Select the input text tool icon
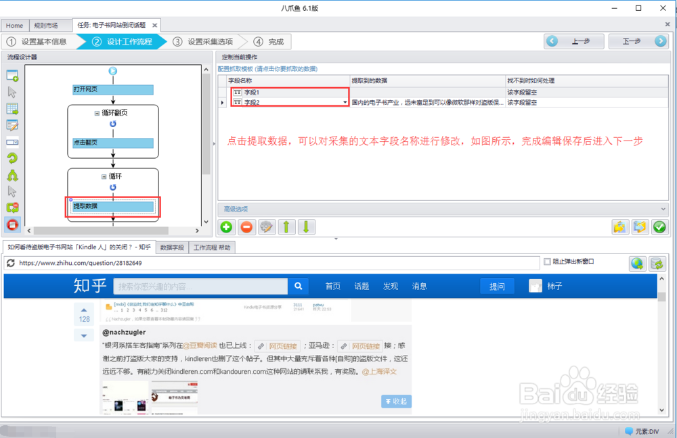 (12, 126)
